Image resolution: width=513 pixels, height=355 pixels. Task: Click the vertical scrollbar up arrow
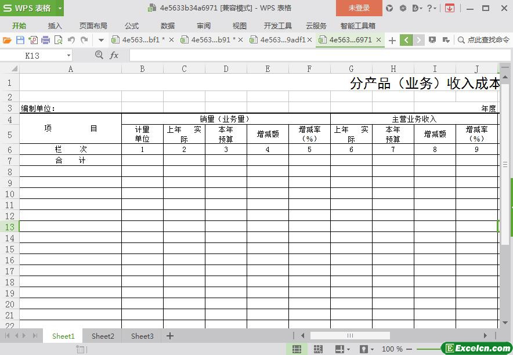pyautogui.click(x=505, y=77)
